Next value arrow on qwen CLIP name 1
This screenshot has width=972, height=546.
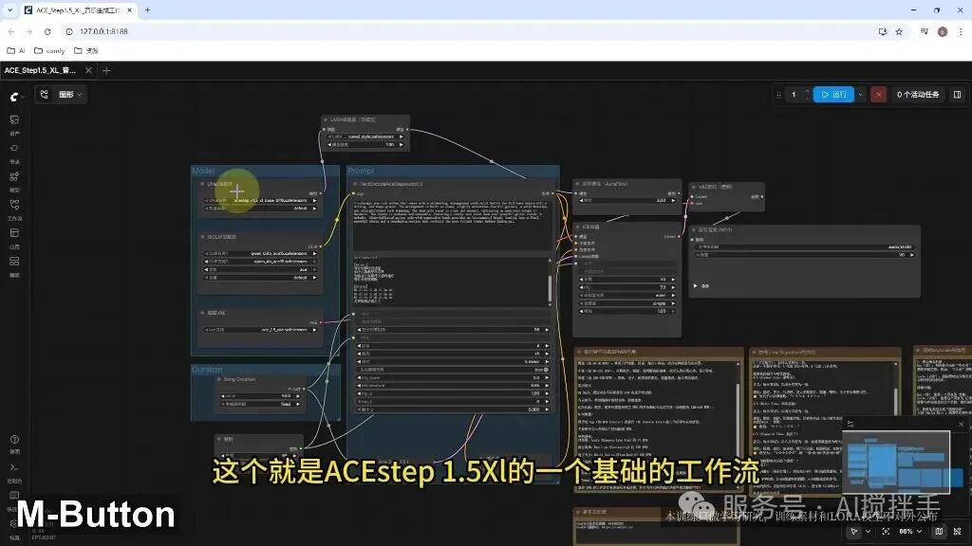coord(314,254)
